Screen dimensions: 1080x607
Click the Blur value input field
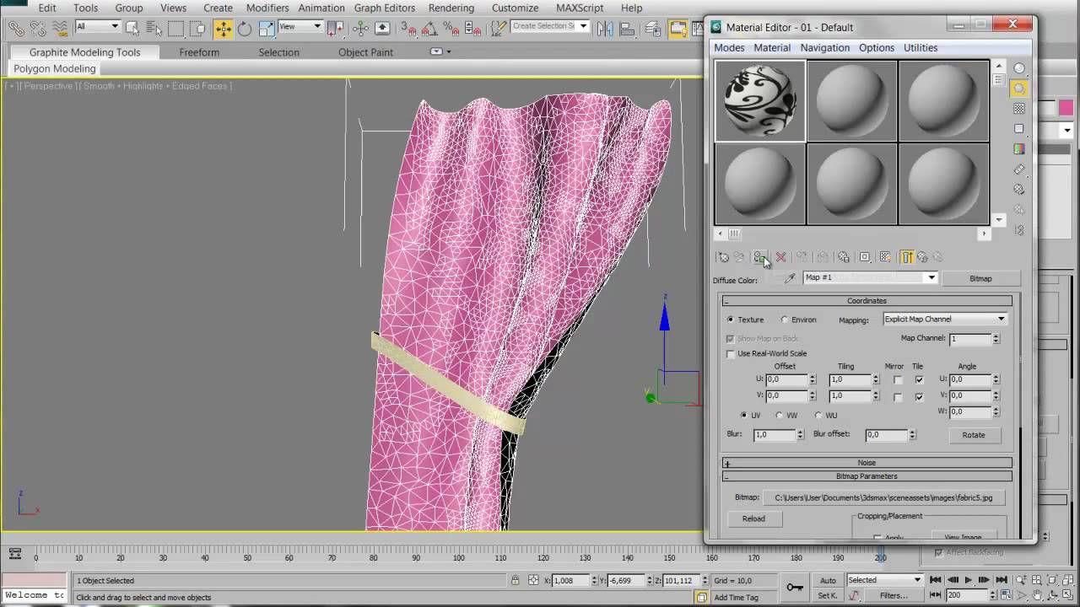click(774, 435)
